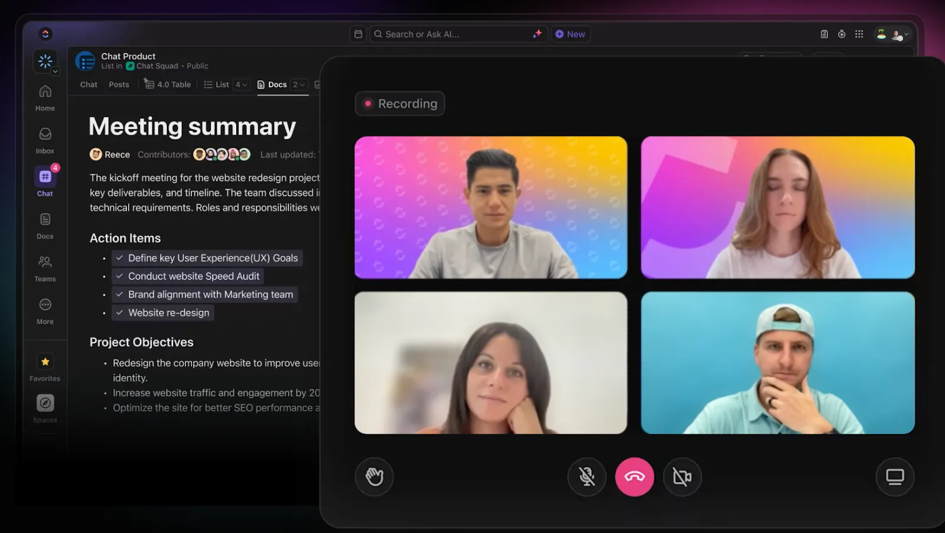Expand the List views count dropdown
The height and width of the screenshot is (533, 945).
pyautogui.click(x=241, y=84)
